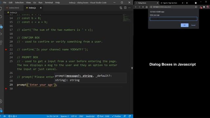Open the Explorer view in VS Code activity bar

[x=1, y=9]
